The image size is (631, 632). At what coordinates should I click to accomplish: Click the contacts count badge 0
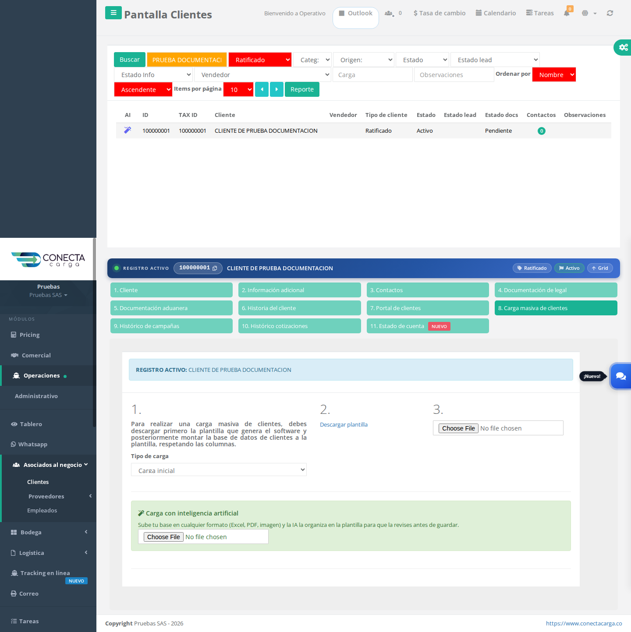[x=542, y=131]
